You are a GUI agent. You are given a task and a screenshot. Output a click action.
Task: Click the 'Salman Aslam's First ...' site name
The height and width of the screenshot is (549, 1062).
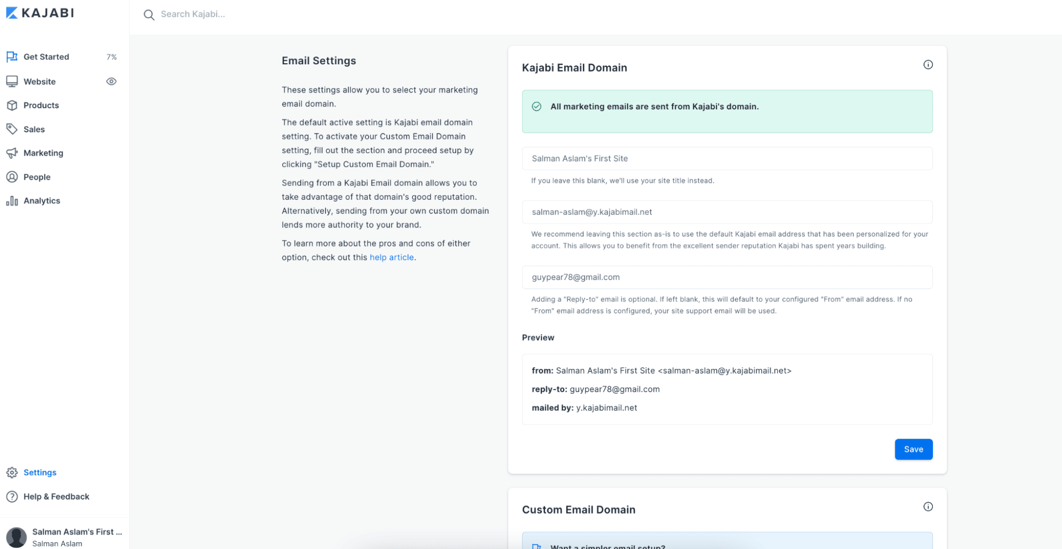pos(77,532)
